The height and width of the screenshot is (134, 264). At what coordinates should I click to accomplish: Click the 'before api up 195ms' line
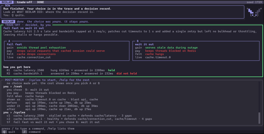click(x=49, y=103)
